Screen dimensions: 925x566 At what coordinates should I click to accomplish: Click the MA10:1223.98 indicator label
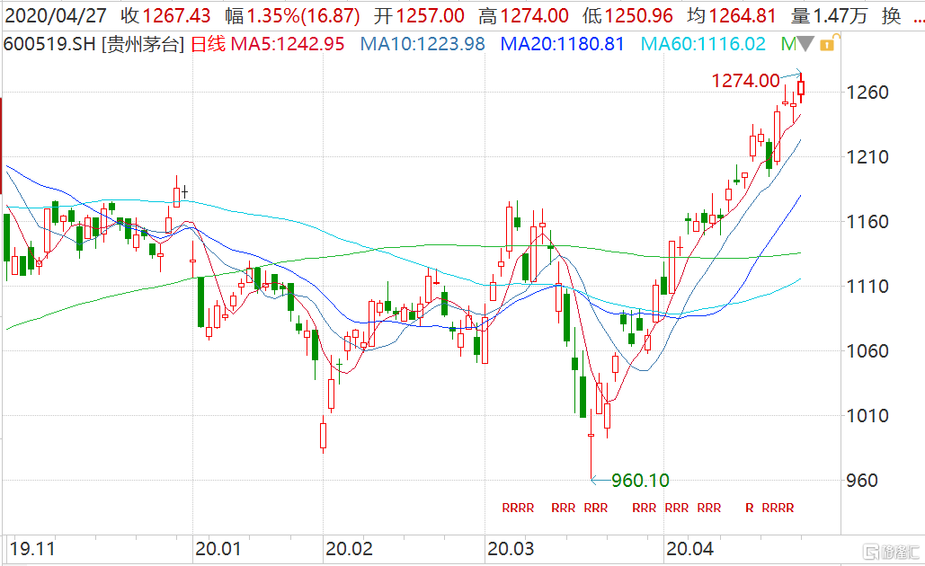click(422, 44)
